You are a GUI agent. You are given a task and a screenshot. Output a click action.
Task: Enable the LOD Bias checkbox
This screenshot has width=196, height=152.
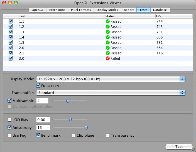[x=9, y=120]
